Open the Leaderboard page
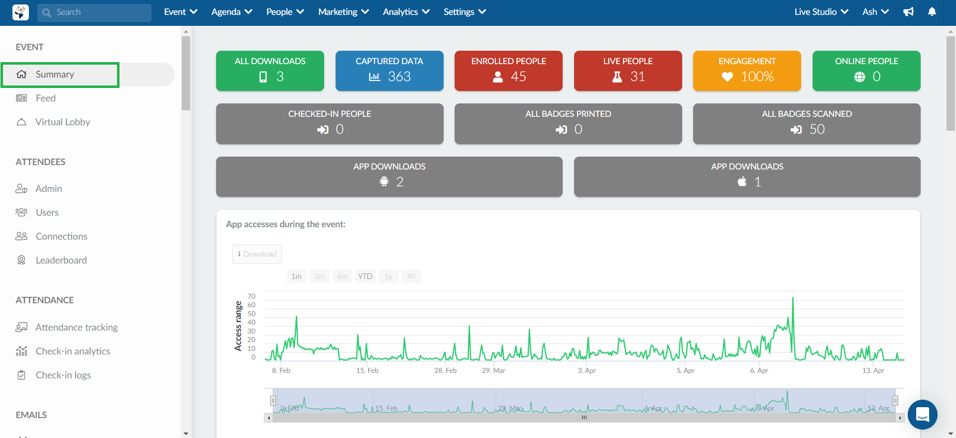Image resolution: width=956 pixels, height=438 pixels. click(61, 260)
